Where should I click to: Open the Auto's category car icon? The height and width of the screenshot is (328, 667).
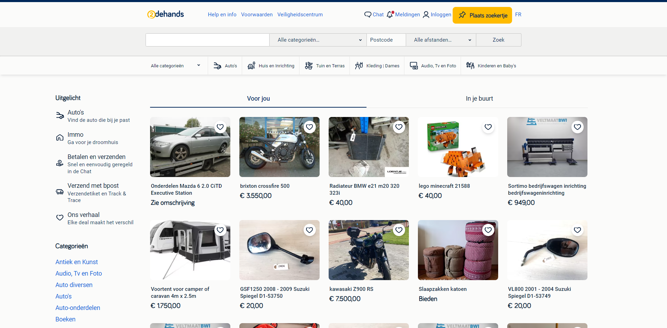[217, 66]
